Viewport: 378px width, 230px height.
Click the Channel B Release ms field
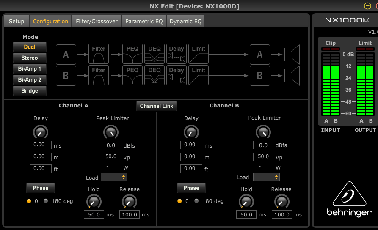click(x=282, y=214)
